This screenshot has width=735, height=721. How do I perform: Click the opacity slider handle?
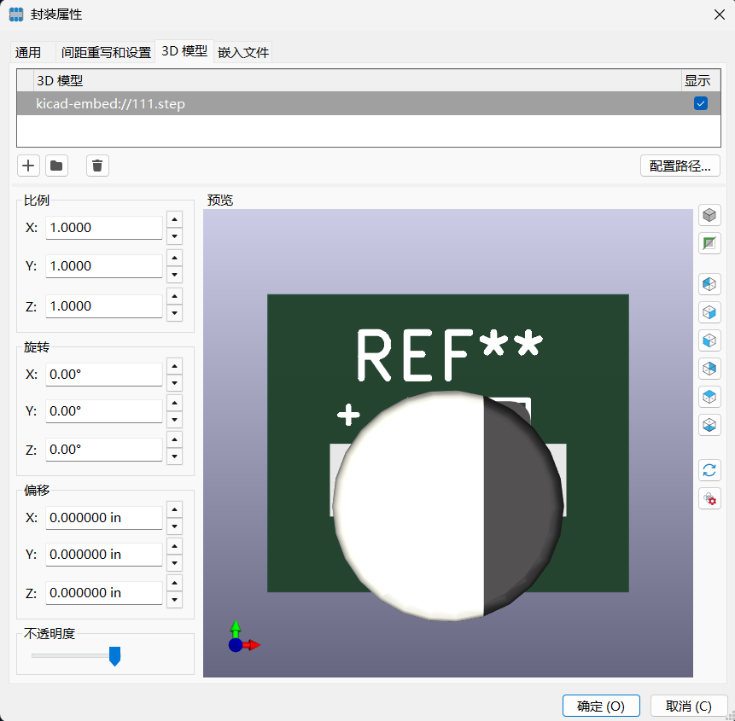pyautogui.click(x=115, y=656)
